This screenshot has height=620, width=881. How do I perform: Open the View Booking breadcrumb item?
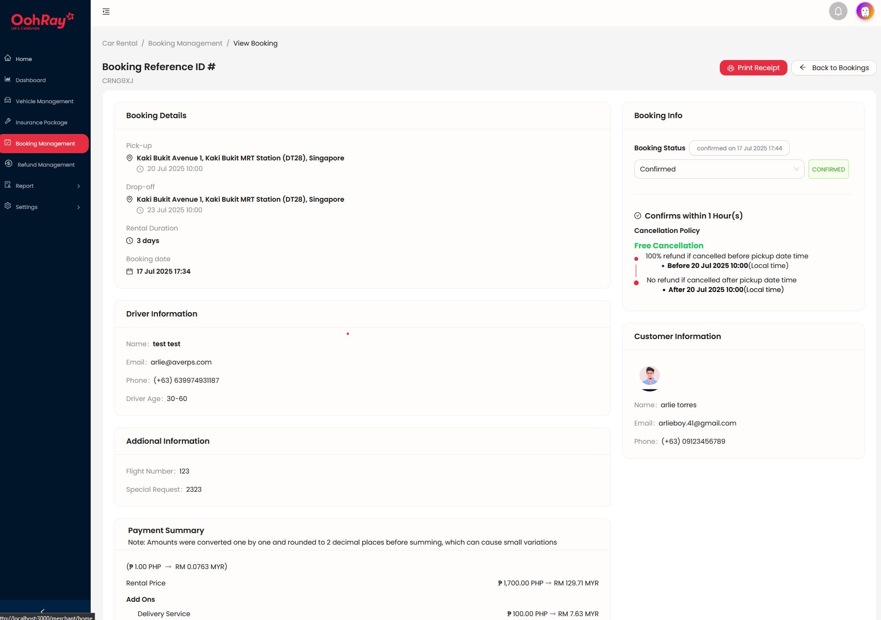tap(255, 43)
